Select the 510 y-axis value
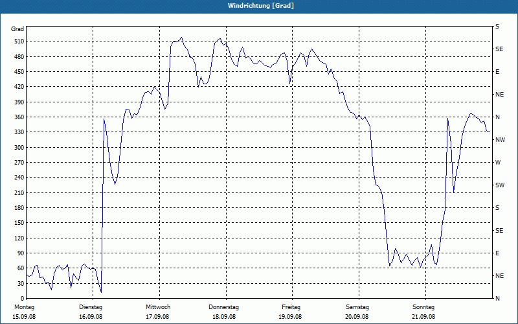 [19, 41]
